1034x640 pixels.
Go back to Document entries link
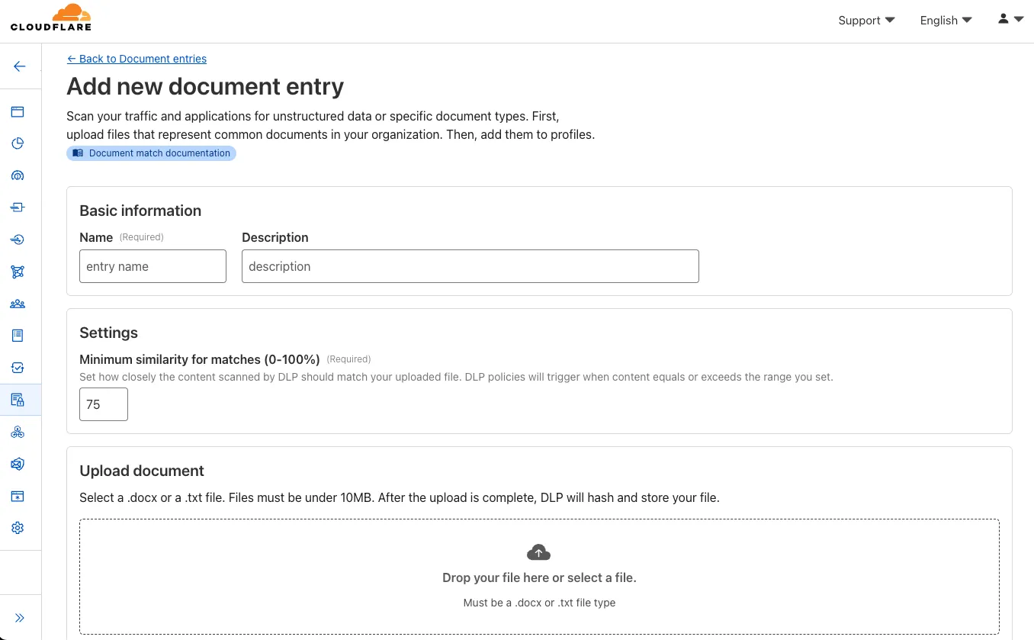click(x=136, y=59)
